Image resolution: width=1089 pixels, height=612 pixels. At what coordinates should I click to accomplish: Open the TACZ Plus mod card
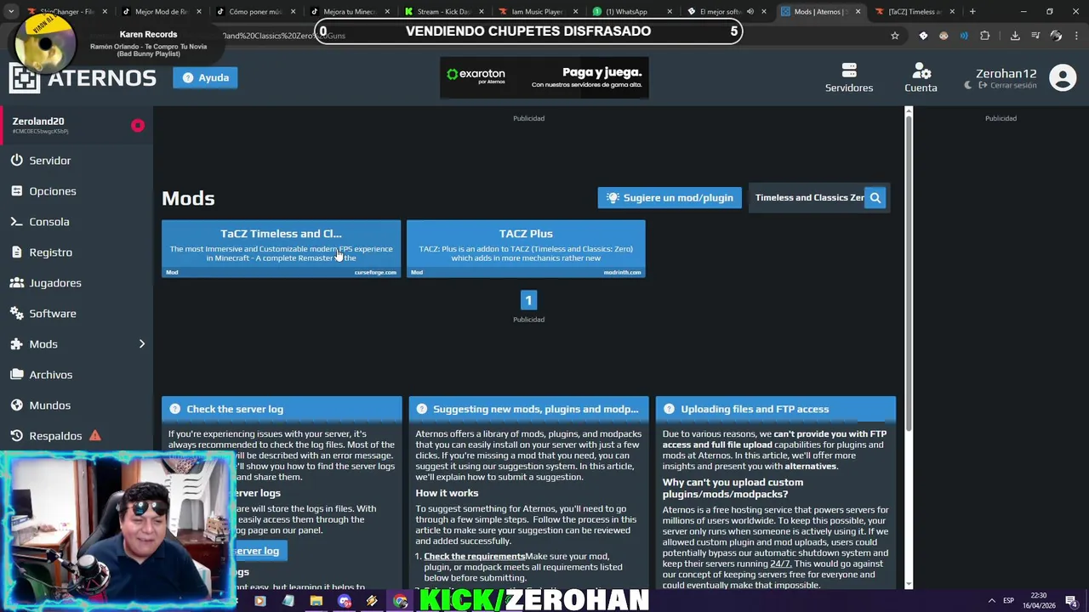tap(526, 248)
